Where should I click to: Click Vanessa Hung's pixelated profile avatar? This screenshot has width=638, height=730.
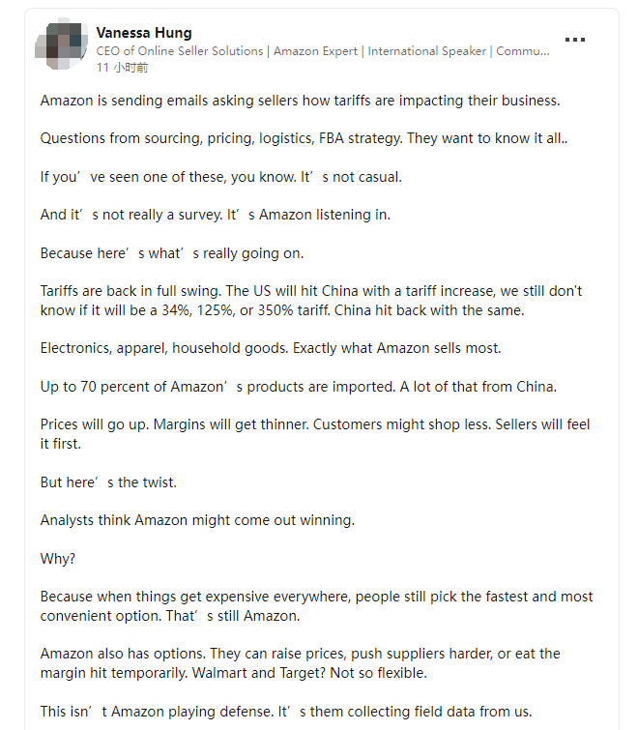[62, 46]
